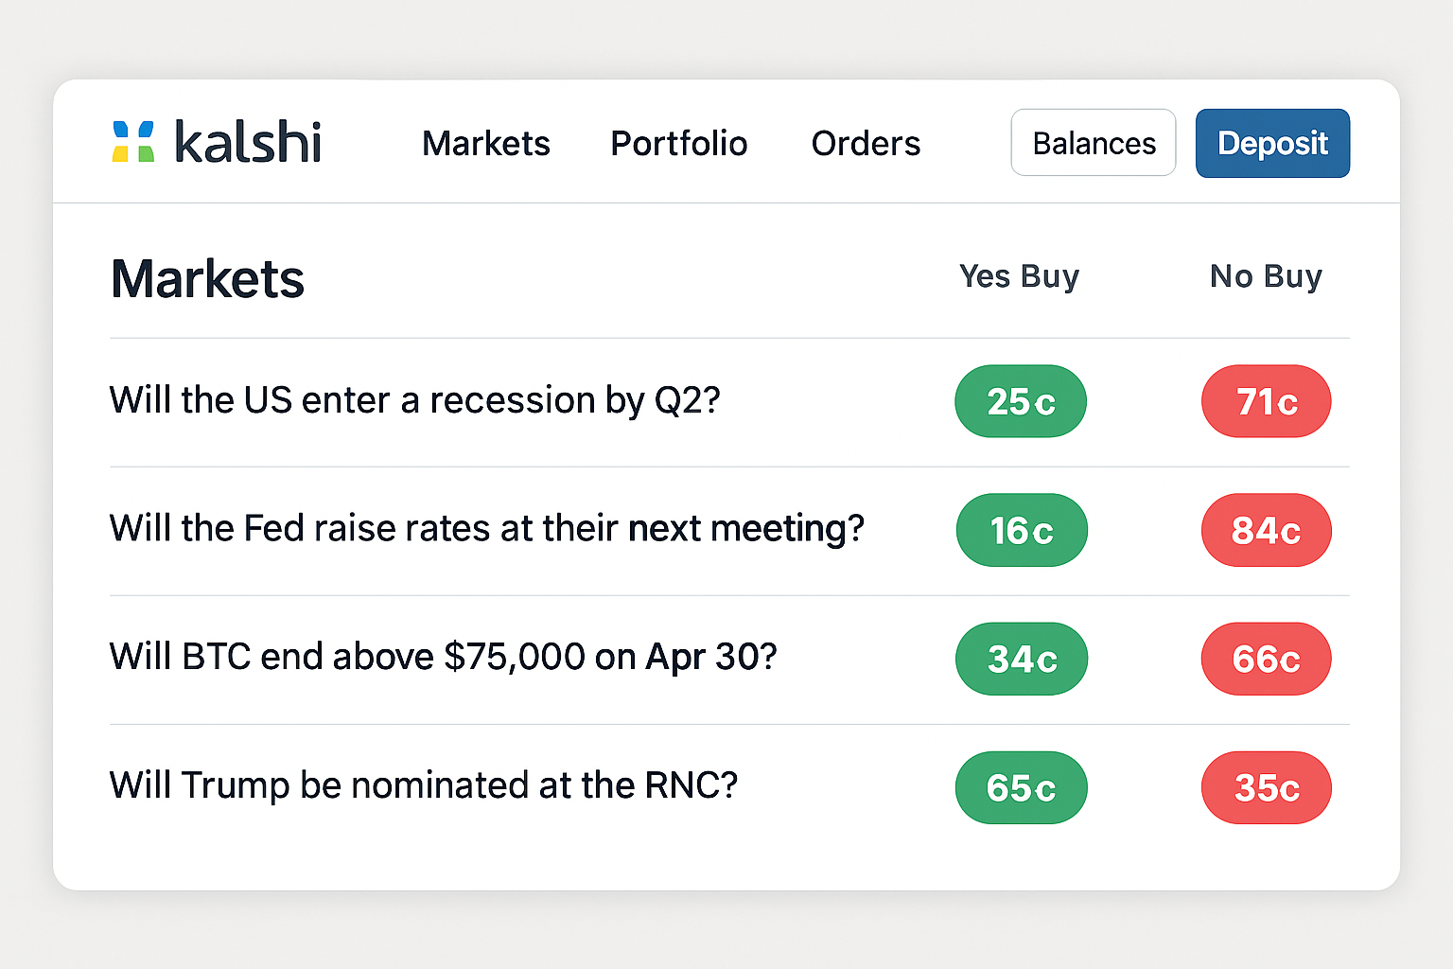Open the recession by Q2 market question
Screen dimensions: 1453x969
point(414,400)
